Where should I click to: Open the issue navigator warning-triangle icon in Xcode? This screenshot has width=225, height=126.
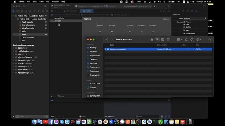coord(30,11)
